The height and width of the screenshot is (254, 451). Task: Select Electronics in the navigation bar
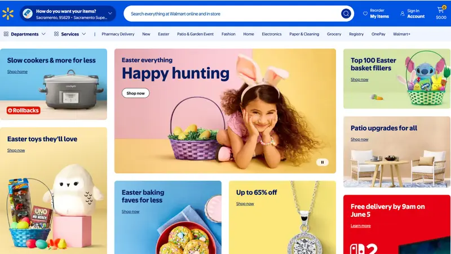click(272, 34)
